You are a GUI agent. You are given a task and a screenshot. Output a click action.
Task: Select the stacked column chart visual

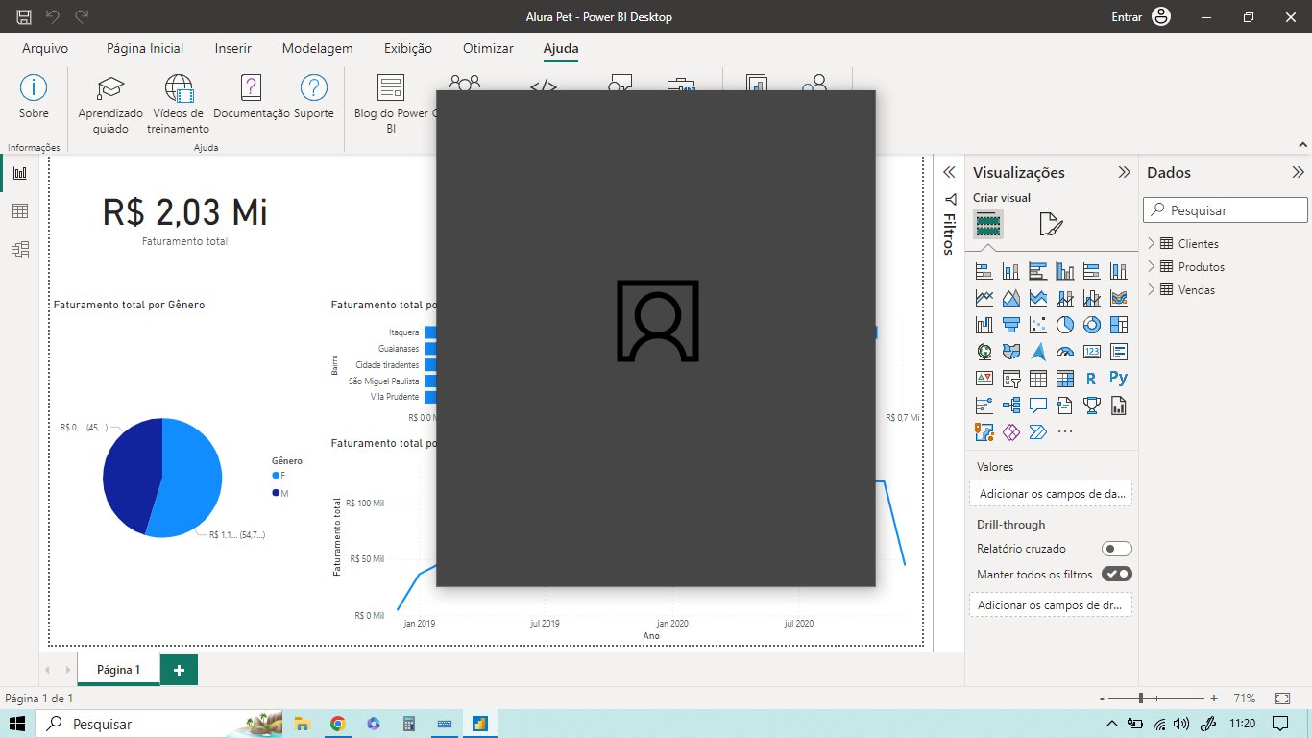(x=1010, y=271)
